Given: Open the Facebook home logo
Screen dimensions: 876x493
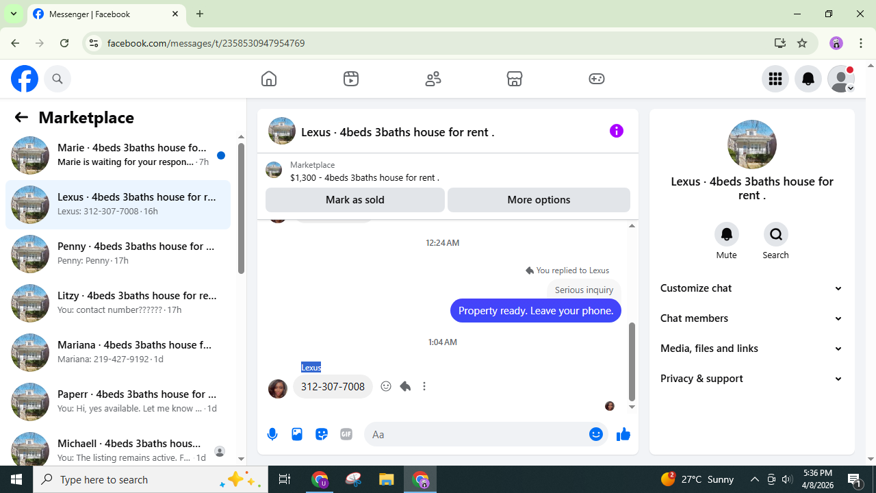Looking at the screenshot, I should tap(25, 79).
